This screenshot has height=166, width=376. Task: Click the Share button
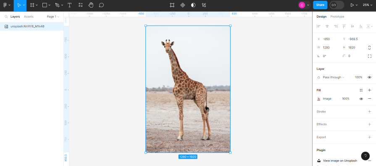[x=320, y=5]
